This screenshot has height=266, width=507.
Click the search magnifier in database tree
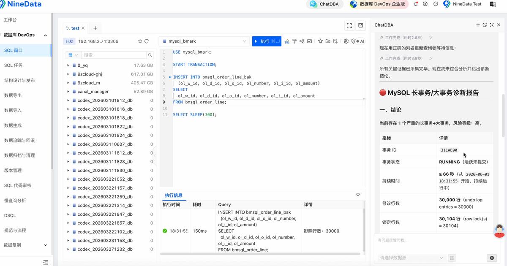point(150,55)
